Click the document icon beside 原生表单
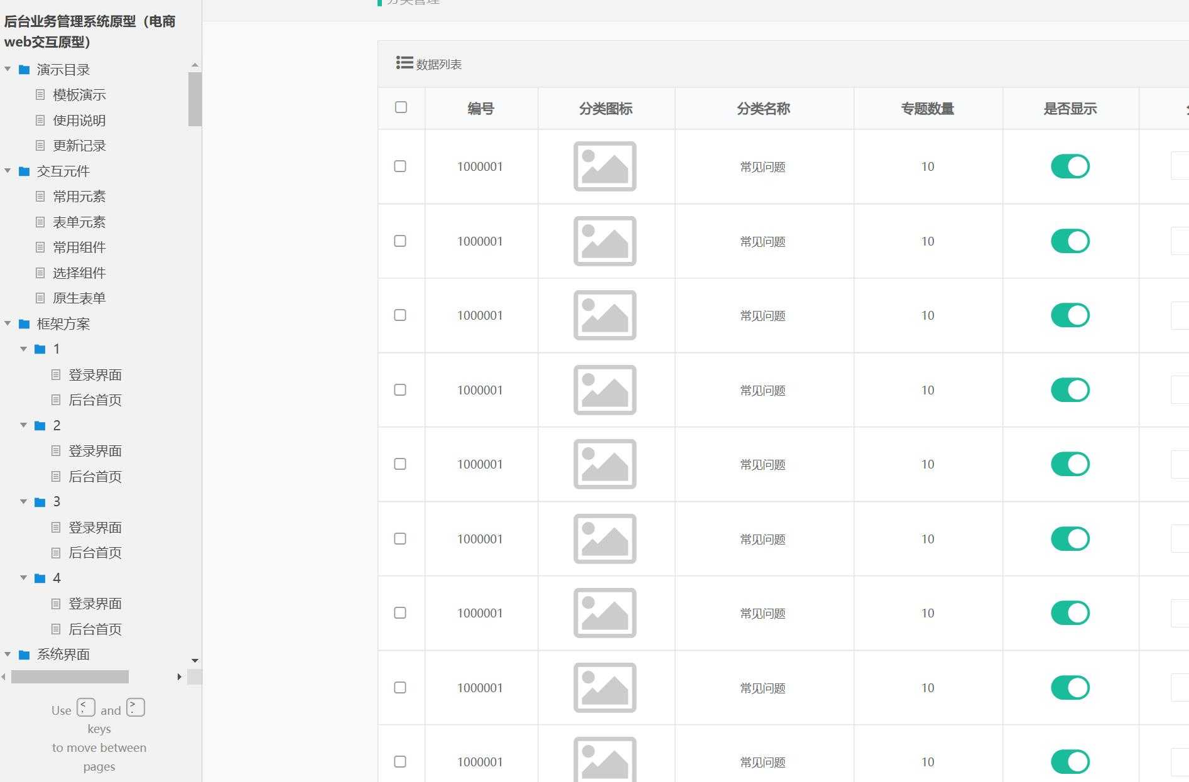Screen dimensions: 1189x782 [x=40, y=298]
